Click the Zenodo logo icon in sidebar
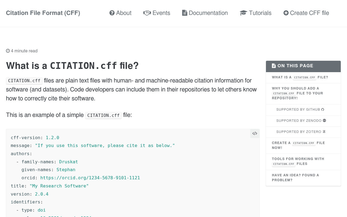The image size is (347, 217). point(324,121)
